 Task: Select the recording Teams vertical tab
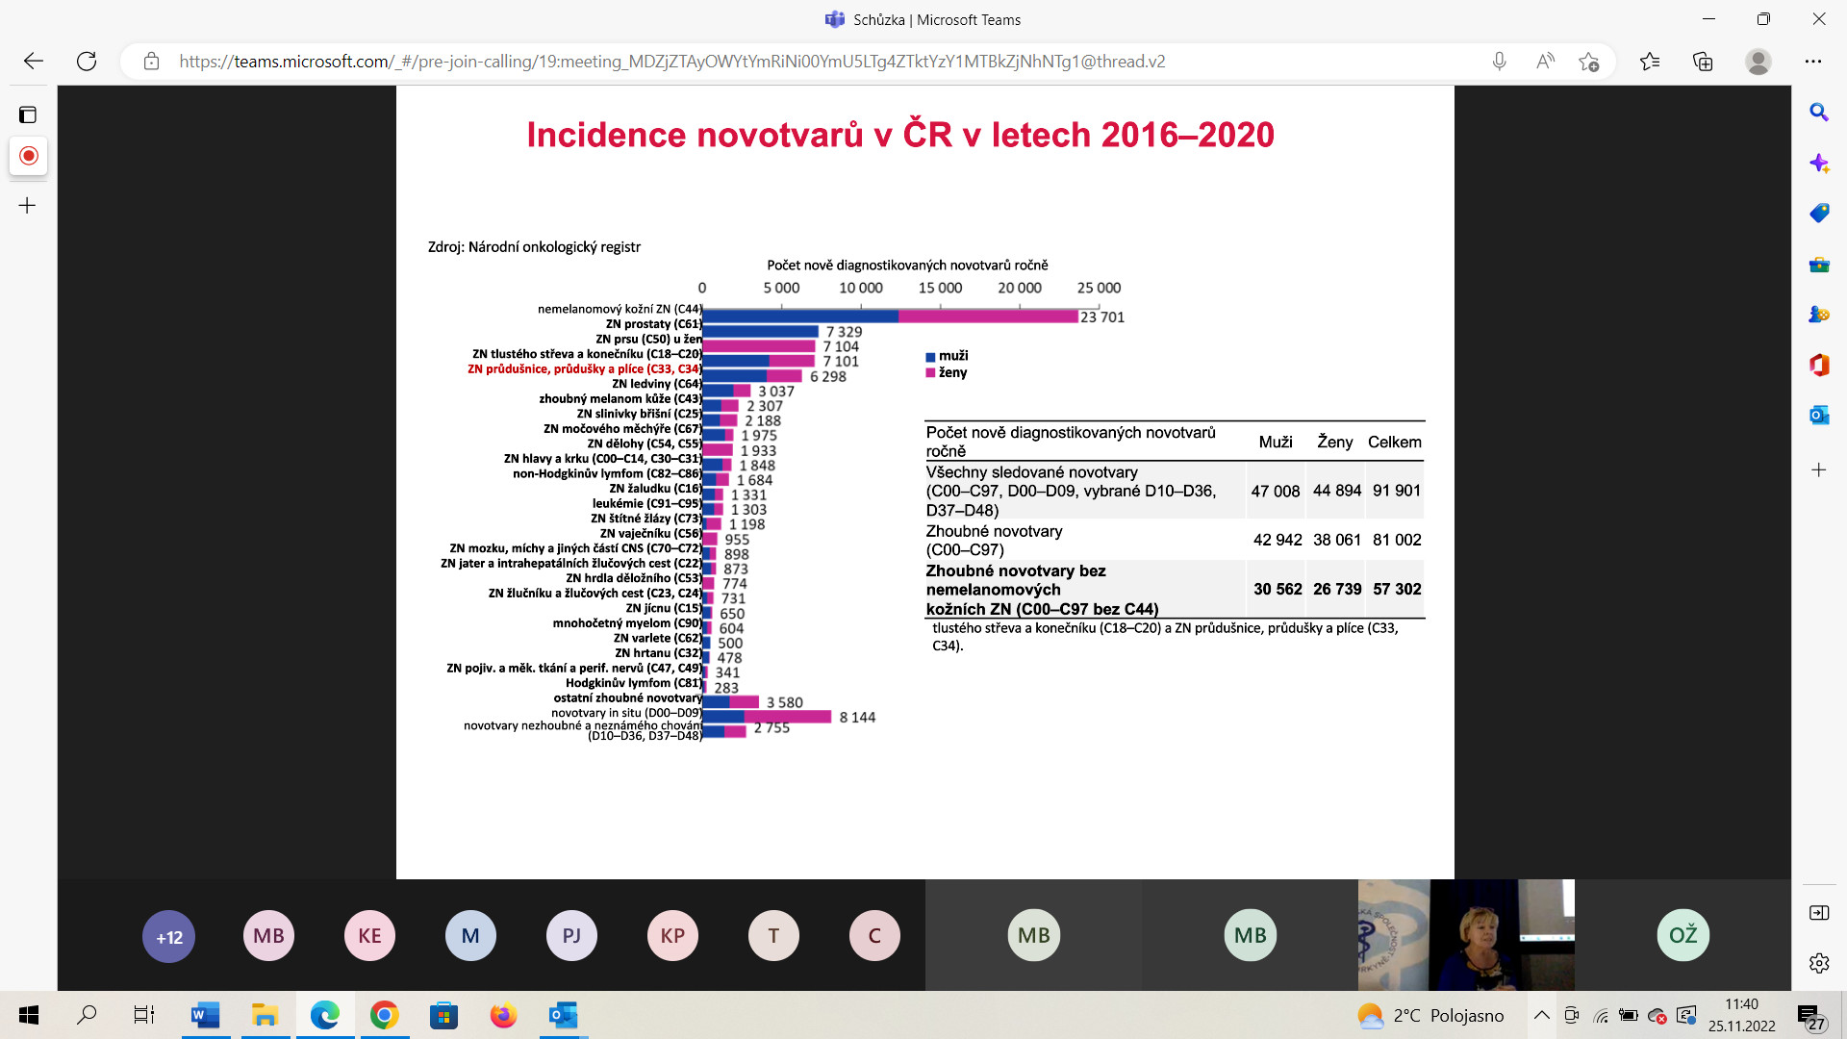pyautogui.click(x=29, y=156)
